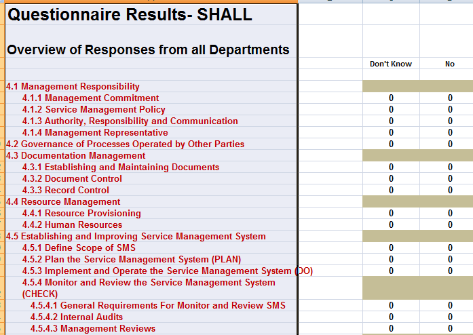Click No value for 4.4.1 Resource Provisioning
Viewport: 473px width, 335px height.
pos(450,213)
